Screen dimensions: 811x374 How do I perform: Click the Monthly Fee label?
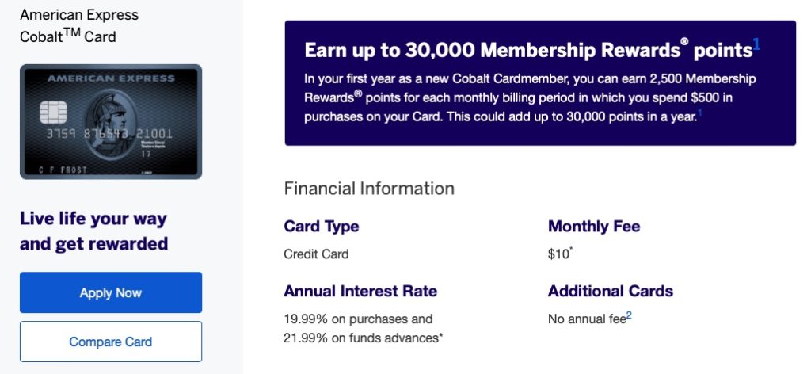point(594,227)
